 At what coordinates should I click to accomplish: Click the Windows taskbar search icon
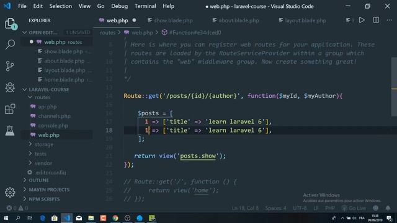pos(18,218)
